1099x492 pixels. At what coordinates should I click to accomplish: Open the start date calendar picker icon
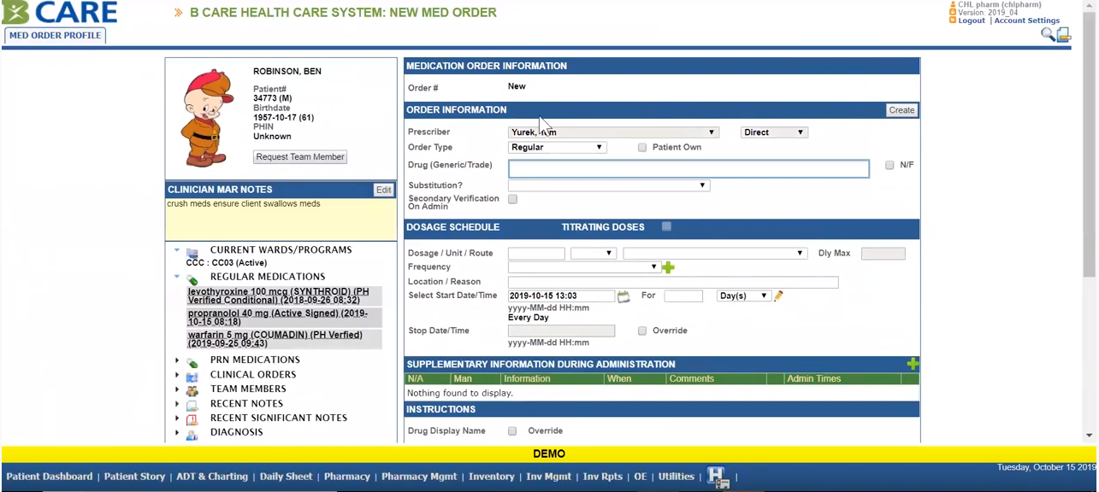[623, 296]
